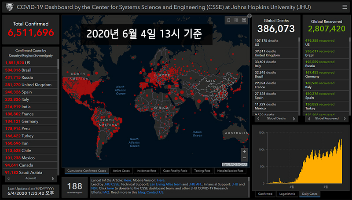Select Italy in confirmed cases list
Viewport: 352px width, 200px height.
point(30,99)
